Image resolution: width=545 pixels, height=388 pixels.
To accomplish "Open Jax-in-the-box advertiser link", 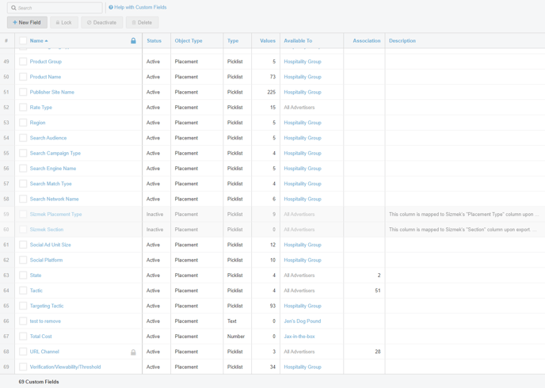I will pyautogui.click(x=299, y=337).
